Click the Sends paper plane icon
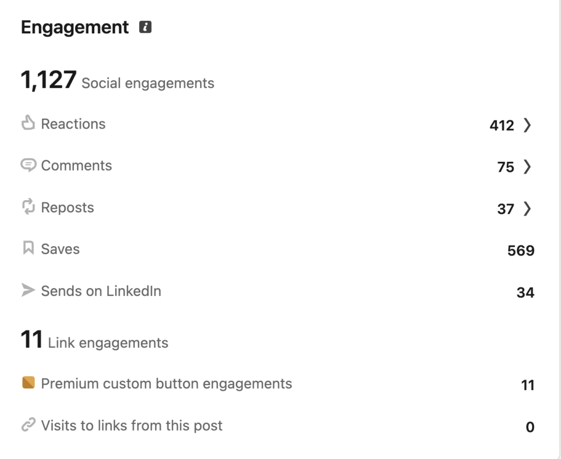The image size is (561, 459). [x=28, y=290]
